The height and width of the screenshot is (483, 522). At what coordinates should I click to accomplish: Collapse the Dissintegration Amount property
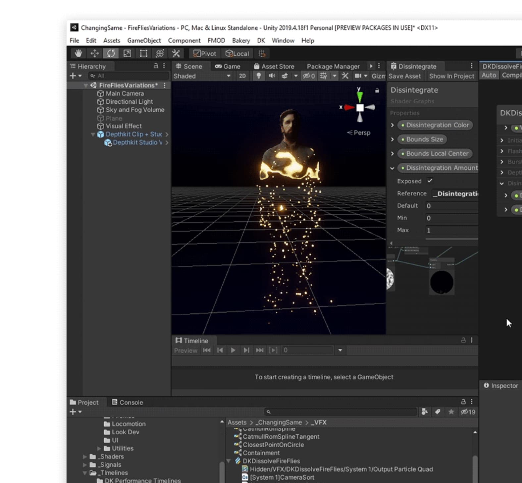392,168
